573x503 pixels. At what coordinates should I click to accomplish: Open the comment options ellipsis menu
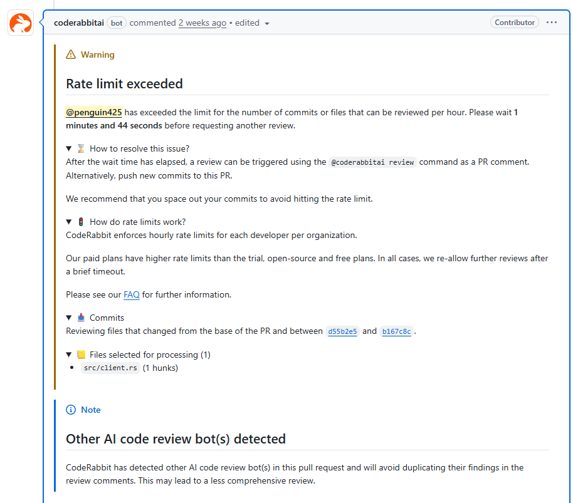click(552, 23)
